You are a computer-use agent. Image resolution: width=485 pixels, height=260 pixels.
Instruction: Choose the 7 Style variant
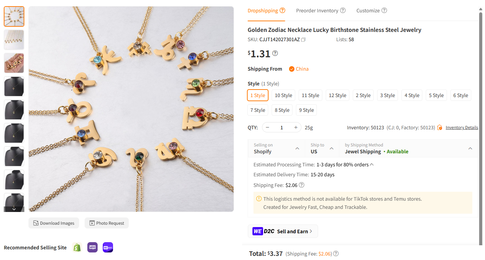[x=258, y=110]
